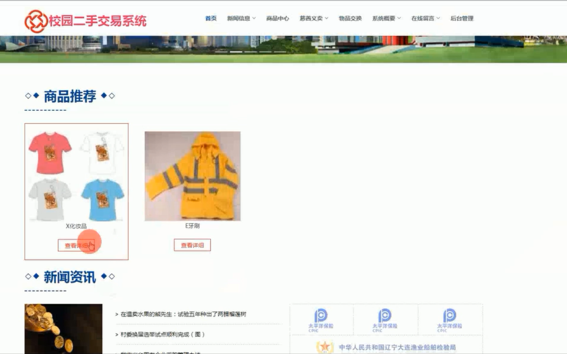Click the leftmost 太平洋保险 CPIC logo

pyautogui.click(x=321, y=320)
